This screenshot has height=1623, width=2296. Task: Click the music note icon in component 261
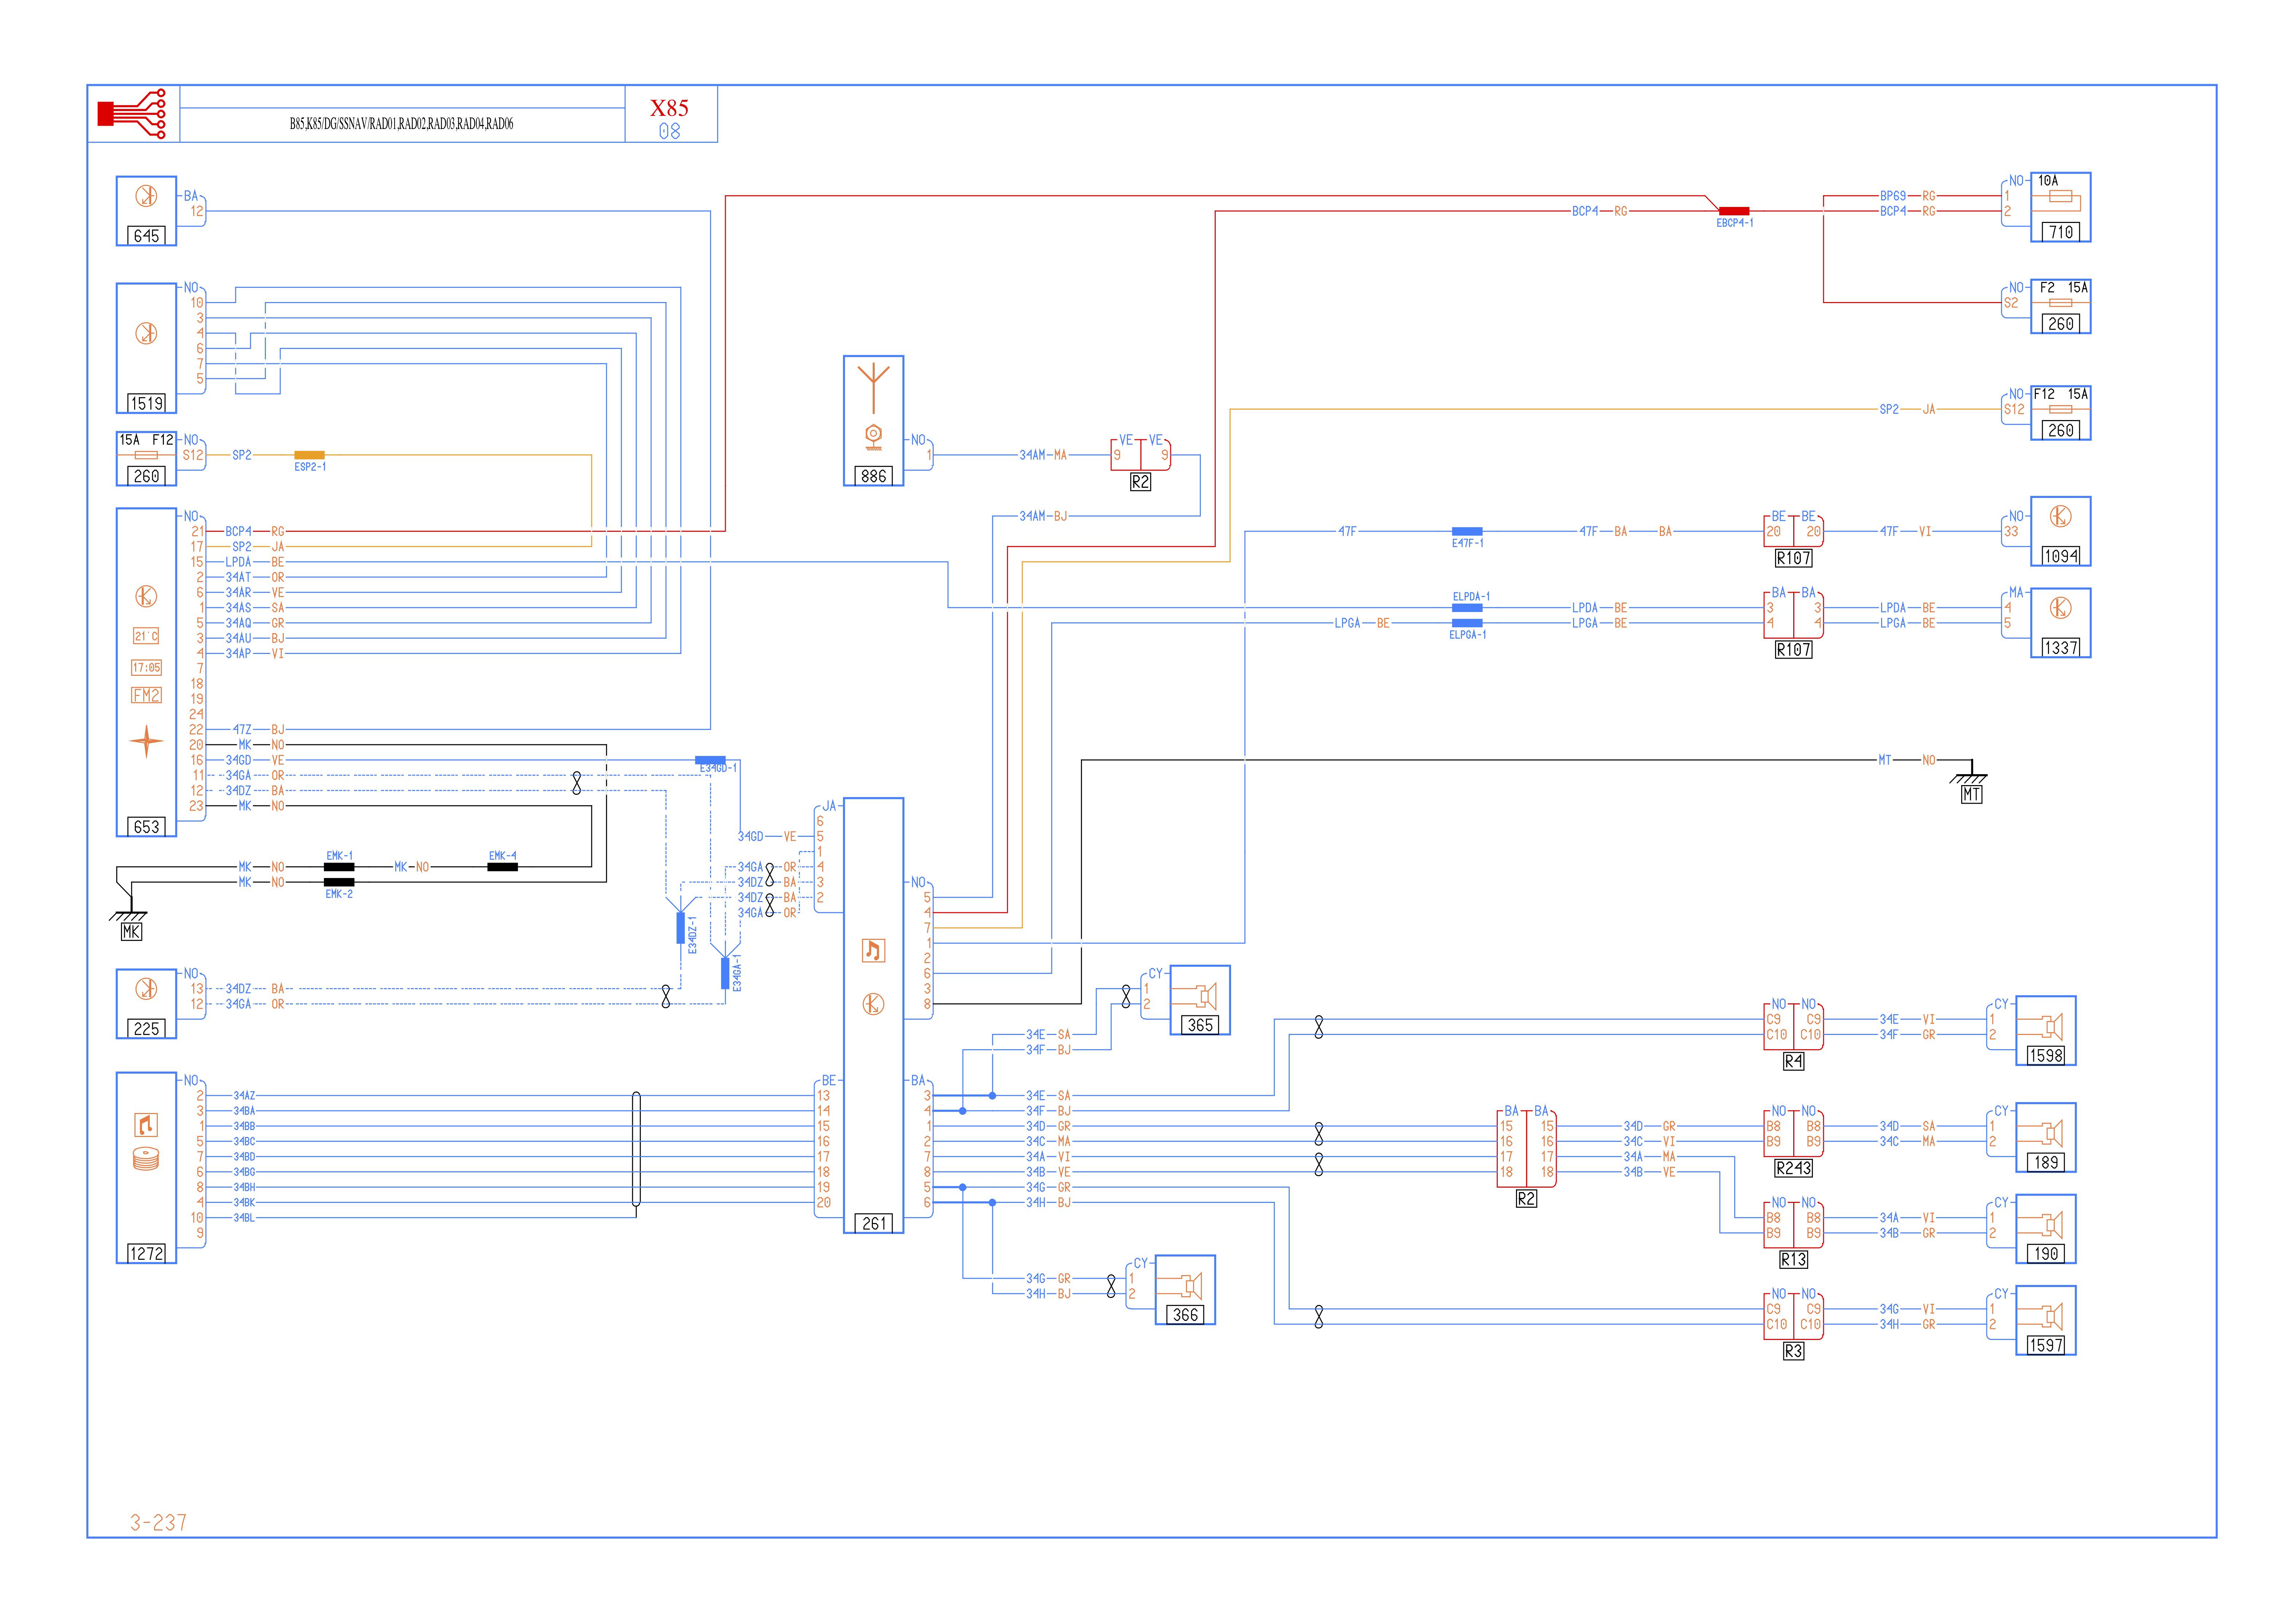(873, 950)
